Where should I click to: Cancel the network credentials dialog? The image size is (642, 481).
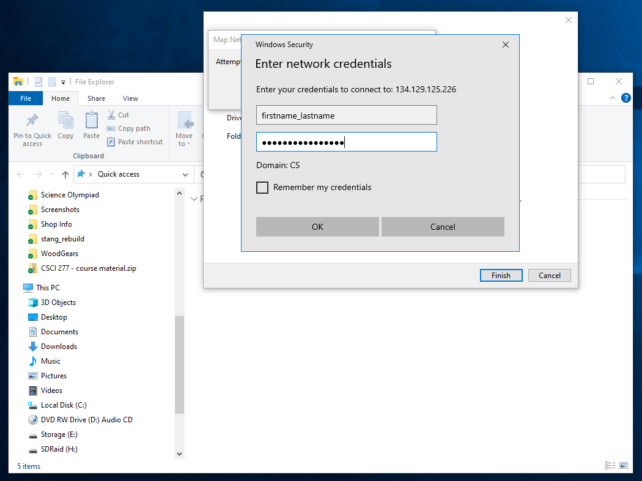443,227
